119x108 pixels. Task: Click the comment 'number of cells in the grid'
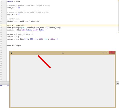[28, 12]
